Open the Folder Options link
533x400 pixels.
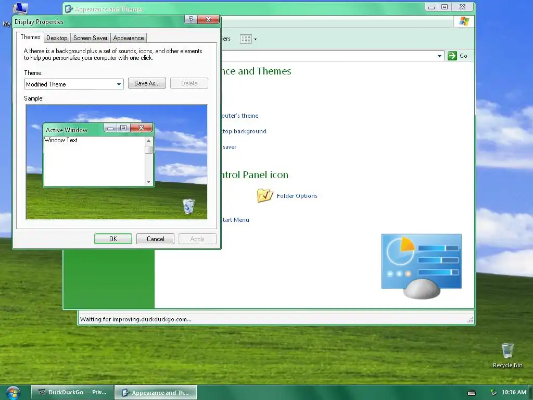[x=297, y=196]
